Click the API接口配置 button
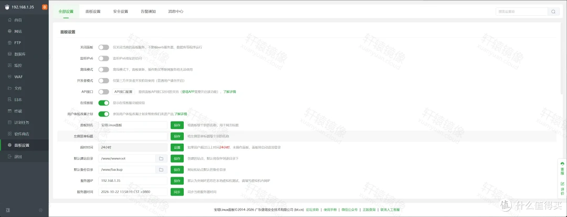The width and height of the screenshot is (567, 217). [124, 92]
